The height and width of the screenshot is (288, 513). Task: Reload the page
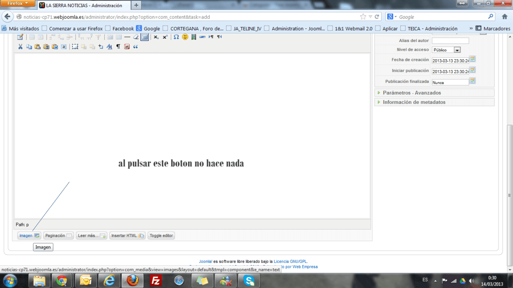[x=377, y=17]
